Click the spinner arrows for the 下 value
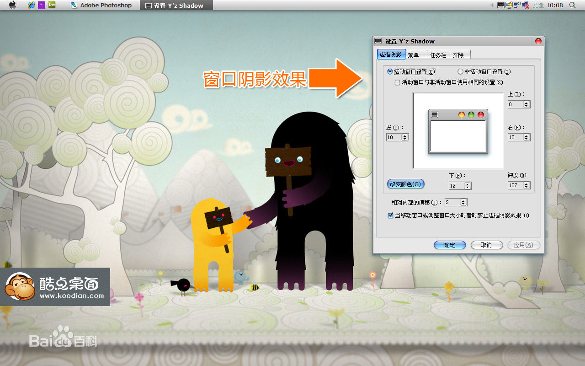 pyautogui.click(x=468, y=186)
